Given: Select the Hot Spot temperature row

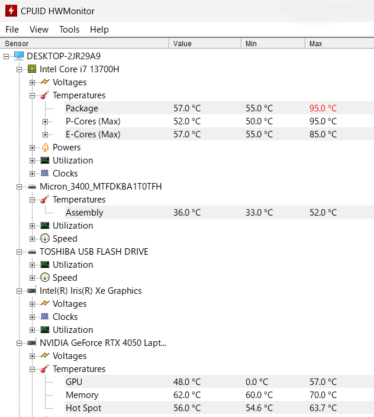Looking at the screenshot, I should (x=219, y=408).
